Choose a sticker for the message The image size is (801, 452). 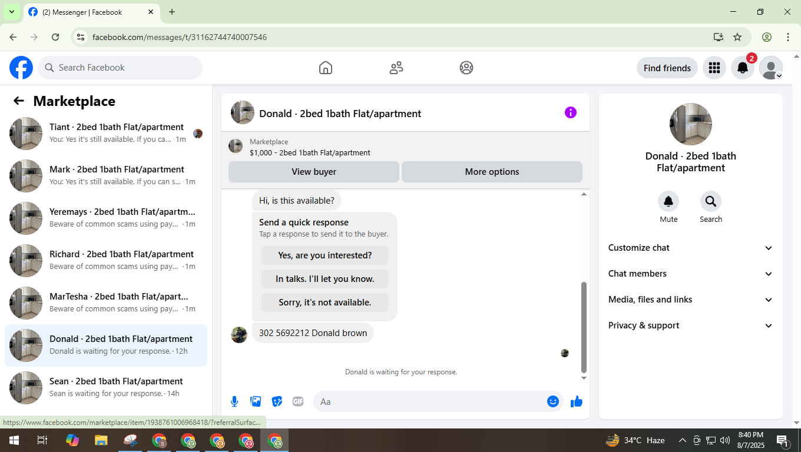277,401
